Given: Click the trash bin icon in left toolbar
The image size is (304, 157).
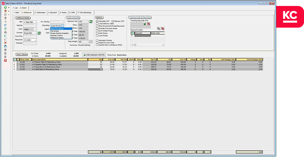Looking at the screenshot, I should [x=5, y=18].
